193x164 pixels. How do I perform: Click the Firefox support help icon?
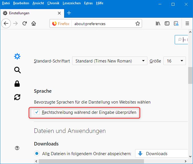coord(17,148)
